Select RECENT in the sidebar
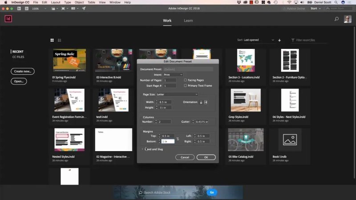356x200 pixels. click(18, 52)
